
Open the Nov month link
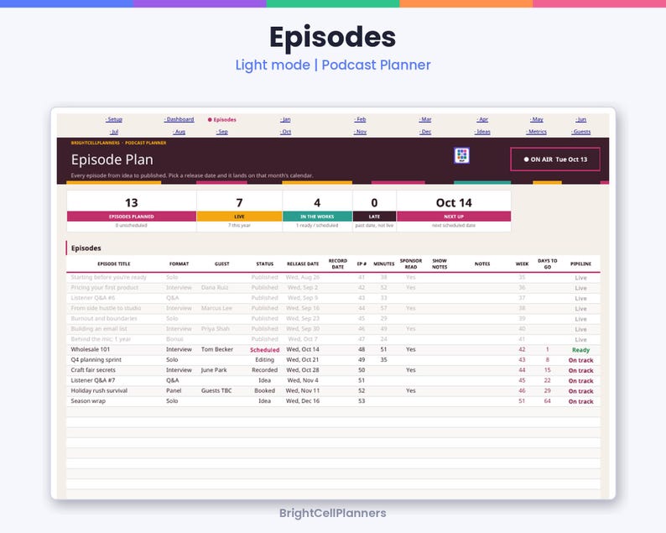tap(360, 132)
